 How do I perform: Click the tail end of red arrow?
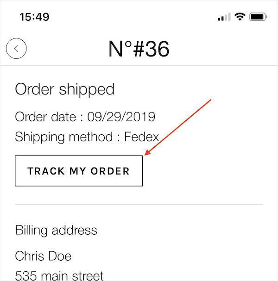click(211, 100)
